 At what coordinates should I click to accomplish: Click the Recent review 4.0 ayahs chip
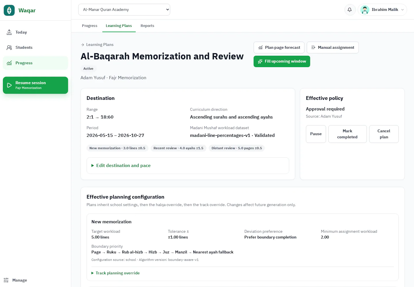[178, 148]
